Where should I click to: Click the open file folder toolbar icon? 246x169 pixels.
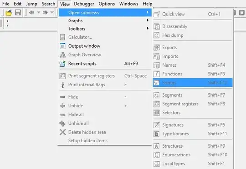[9, 13]
